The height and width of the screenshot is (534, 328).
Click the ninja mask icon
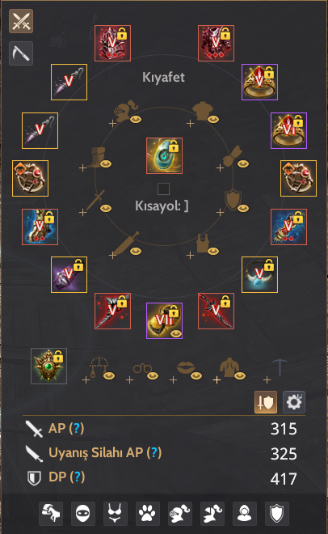tap(83, 513)
